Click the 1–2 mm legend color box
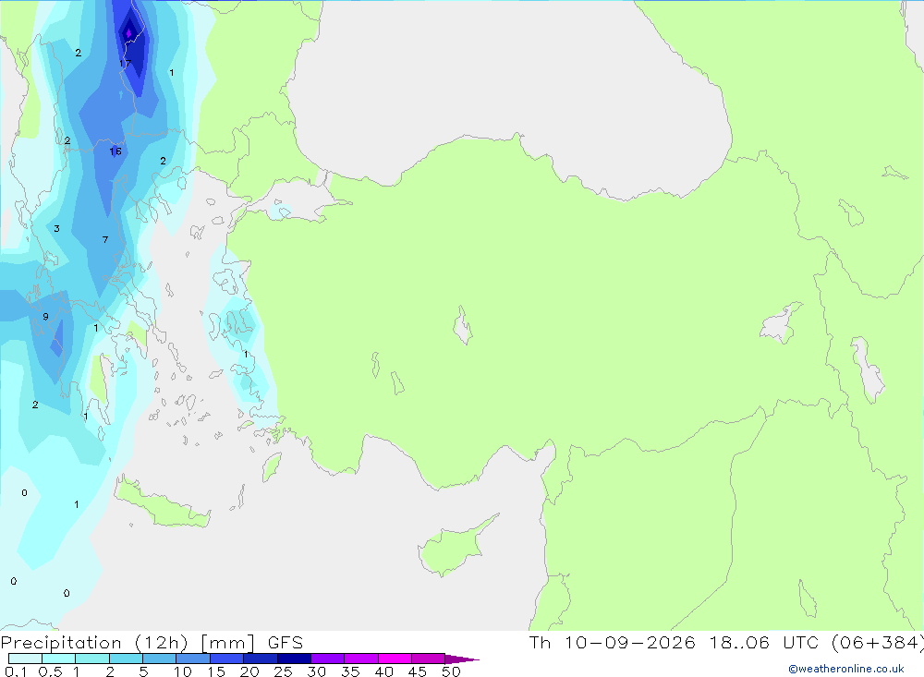 tap(92, 659)
